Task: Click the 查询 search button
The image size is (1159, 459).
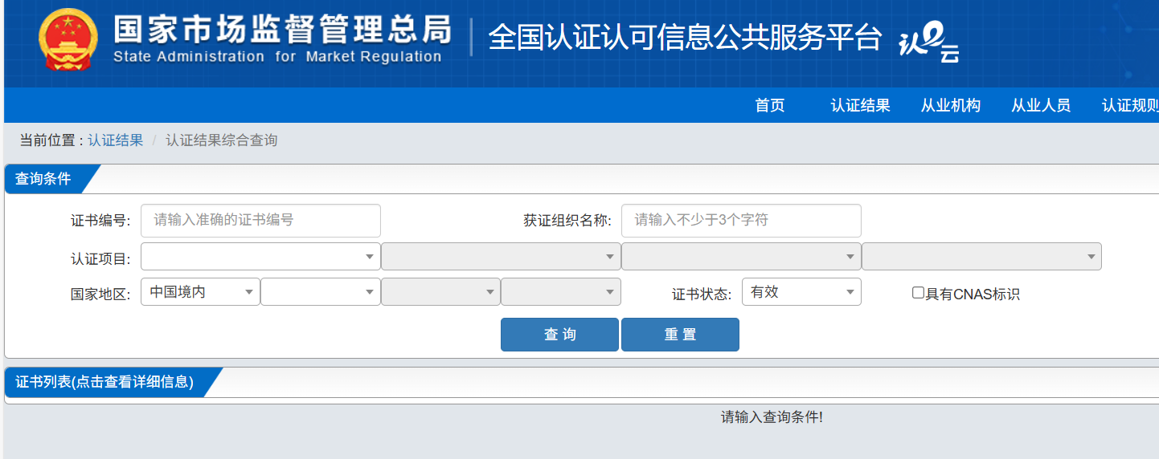Action: [559, 335]
